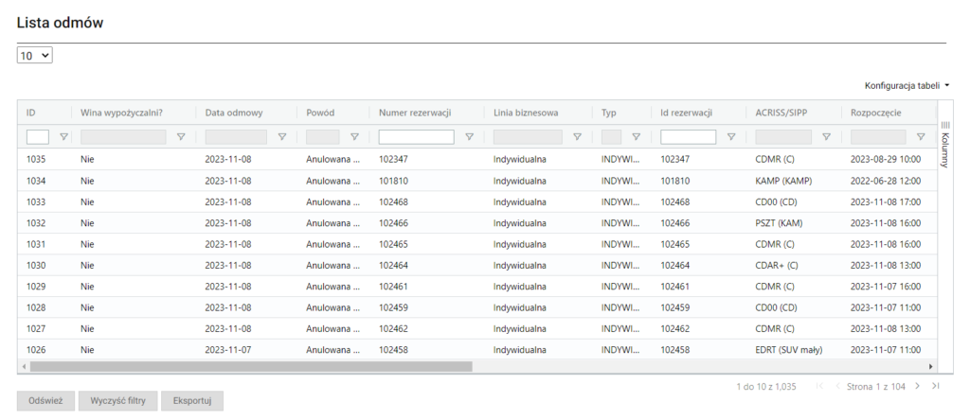This screenshot has width=970, height=420.
Task: Open the Kolumny side panel
Action: pos(944,147)
